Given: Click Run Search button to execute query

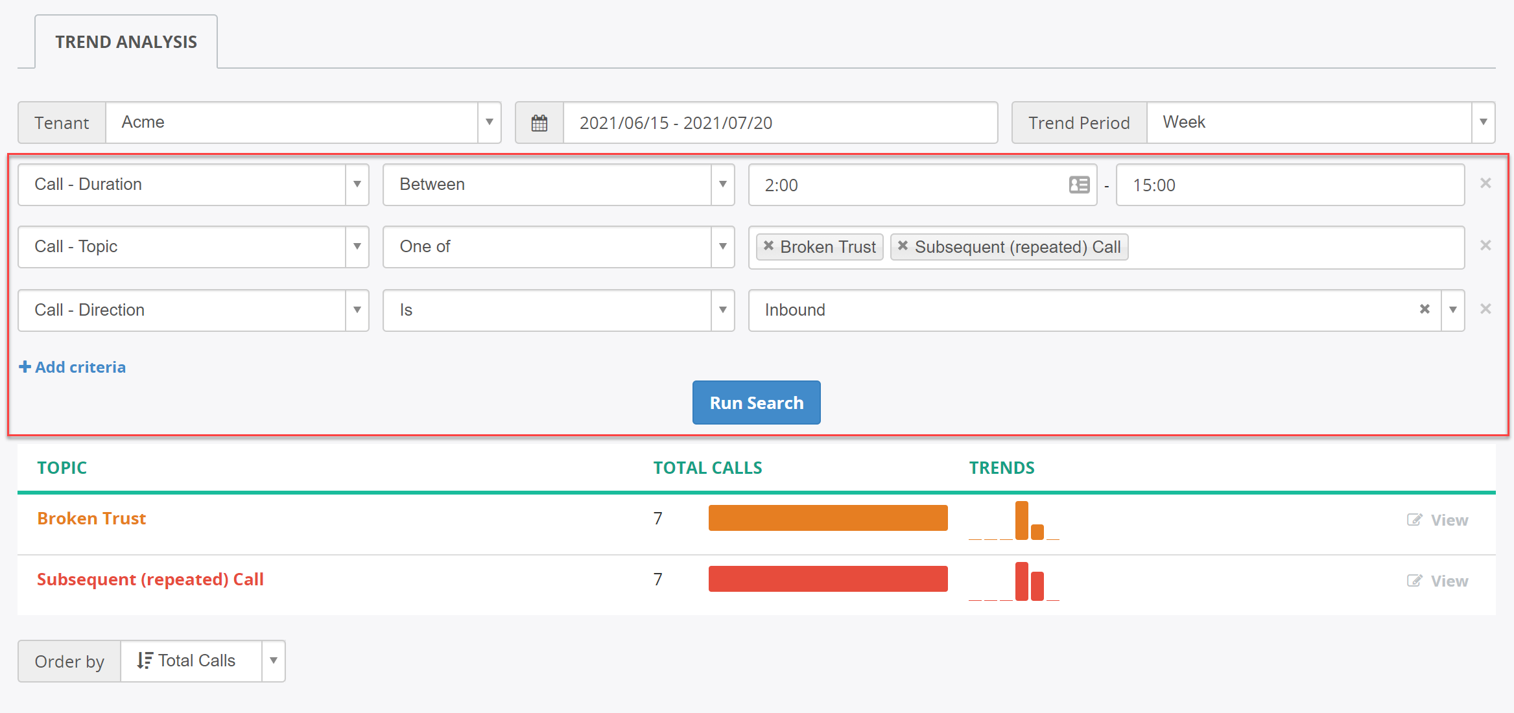Looking at the screenshot, I should pyautogui.click(x=757, y=403).
